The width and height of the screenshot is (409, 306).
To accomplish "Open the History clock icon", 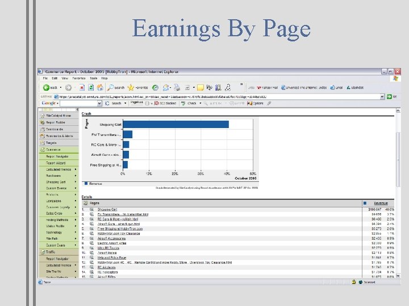I will [155, 88].
